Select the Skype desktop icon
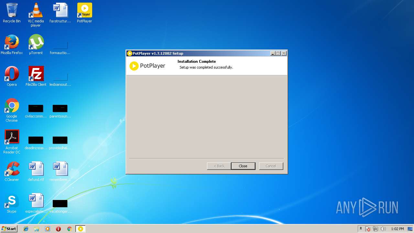The image size is (414, 233). click(12, 203)
